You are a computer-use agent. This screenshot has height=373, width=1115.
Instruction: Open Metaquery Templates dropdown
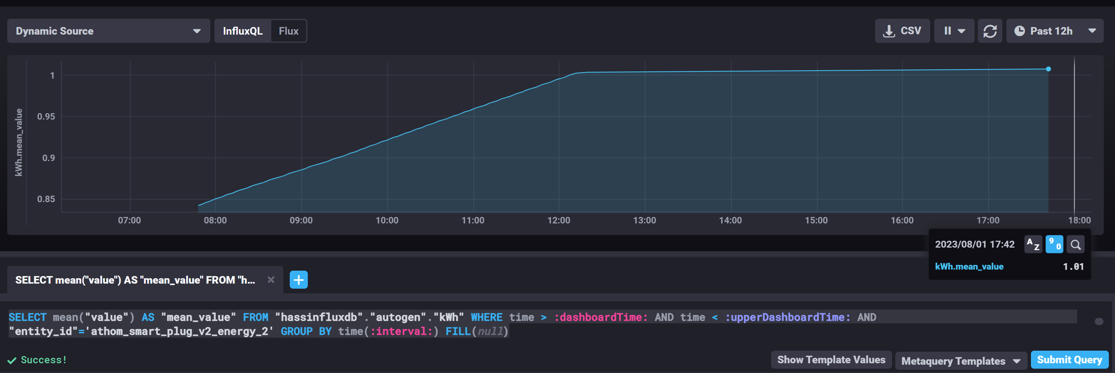pos(961,361)
